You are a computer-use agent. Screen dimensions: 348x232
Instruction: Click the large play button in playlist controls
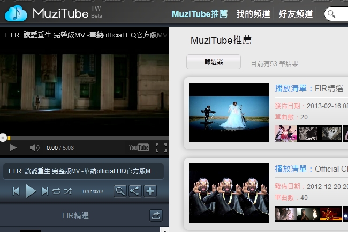(x=31, y=191)
